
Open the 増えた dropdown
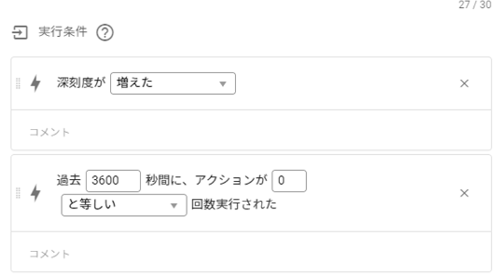(172, 83)
